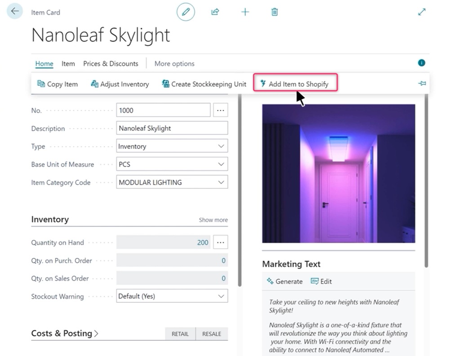Click the share icon

(x=215, y=12)
